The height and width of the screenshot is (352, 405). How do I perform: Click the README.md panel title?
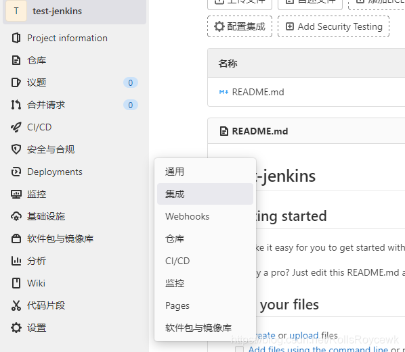tap(260, 131)
